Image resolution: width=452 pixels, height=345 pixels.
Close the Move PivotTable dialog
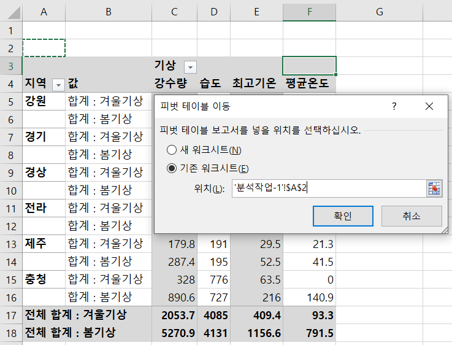click(429, 106)
